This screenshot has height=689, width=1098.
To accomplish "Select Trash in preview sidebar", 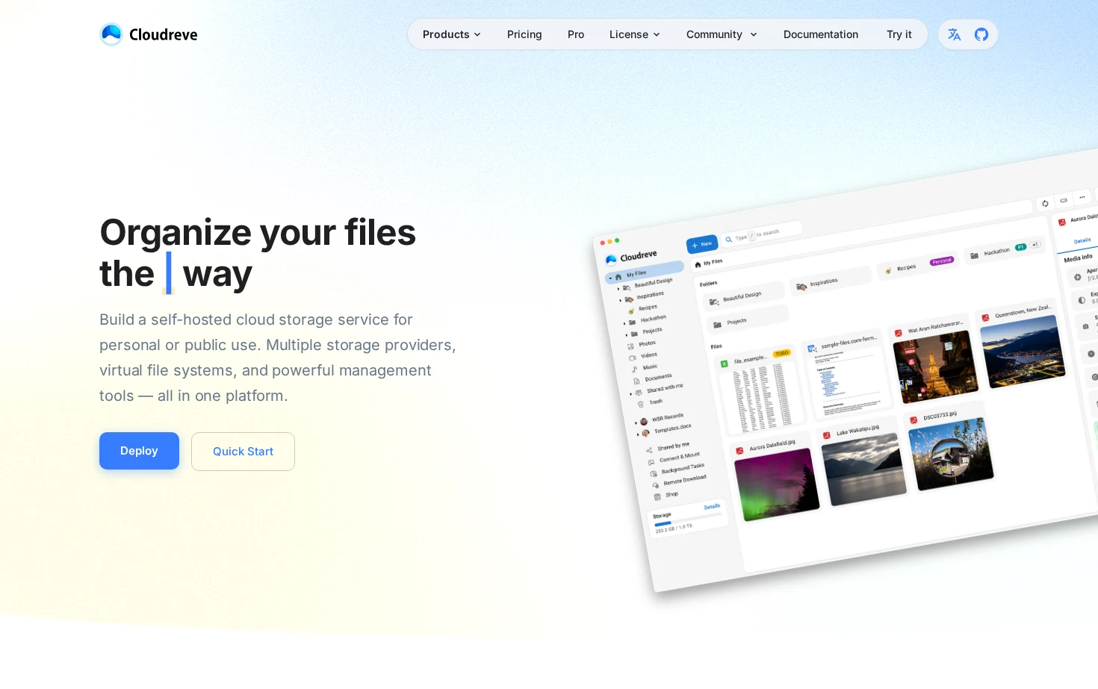I will pyautogui.click(x=655, y=402).
